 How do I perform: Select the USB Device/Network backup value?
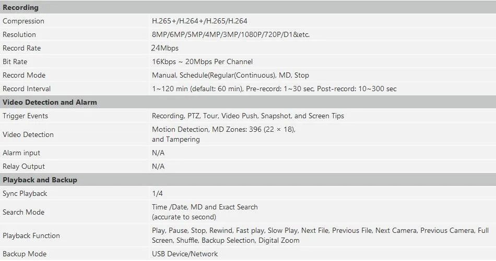[x=185, y=254]
